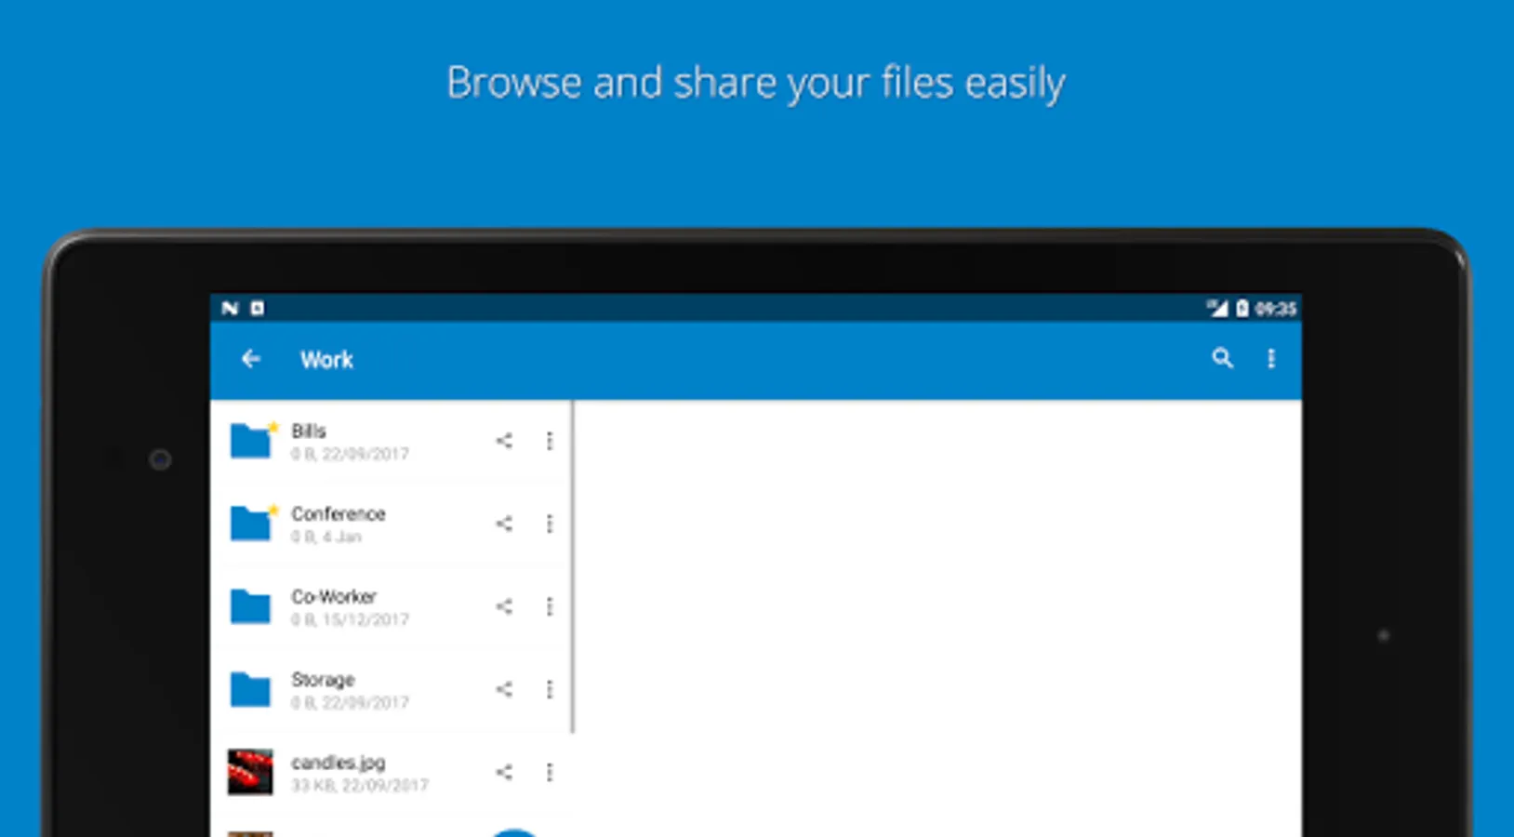Open more options for Storage folder
Viewport: 1514px width, 837px height.
click(550, 689)
